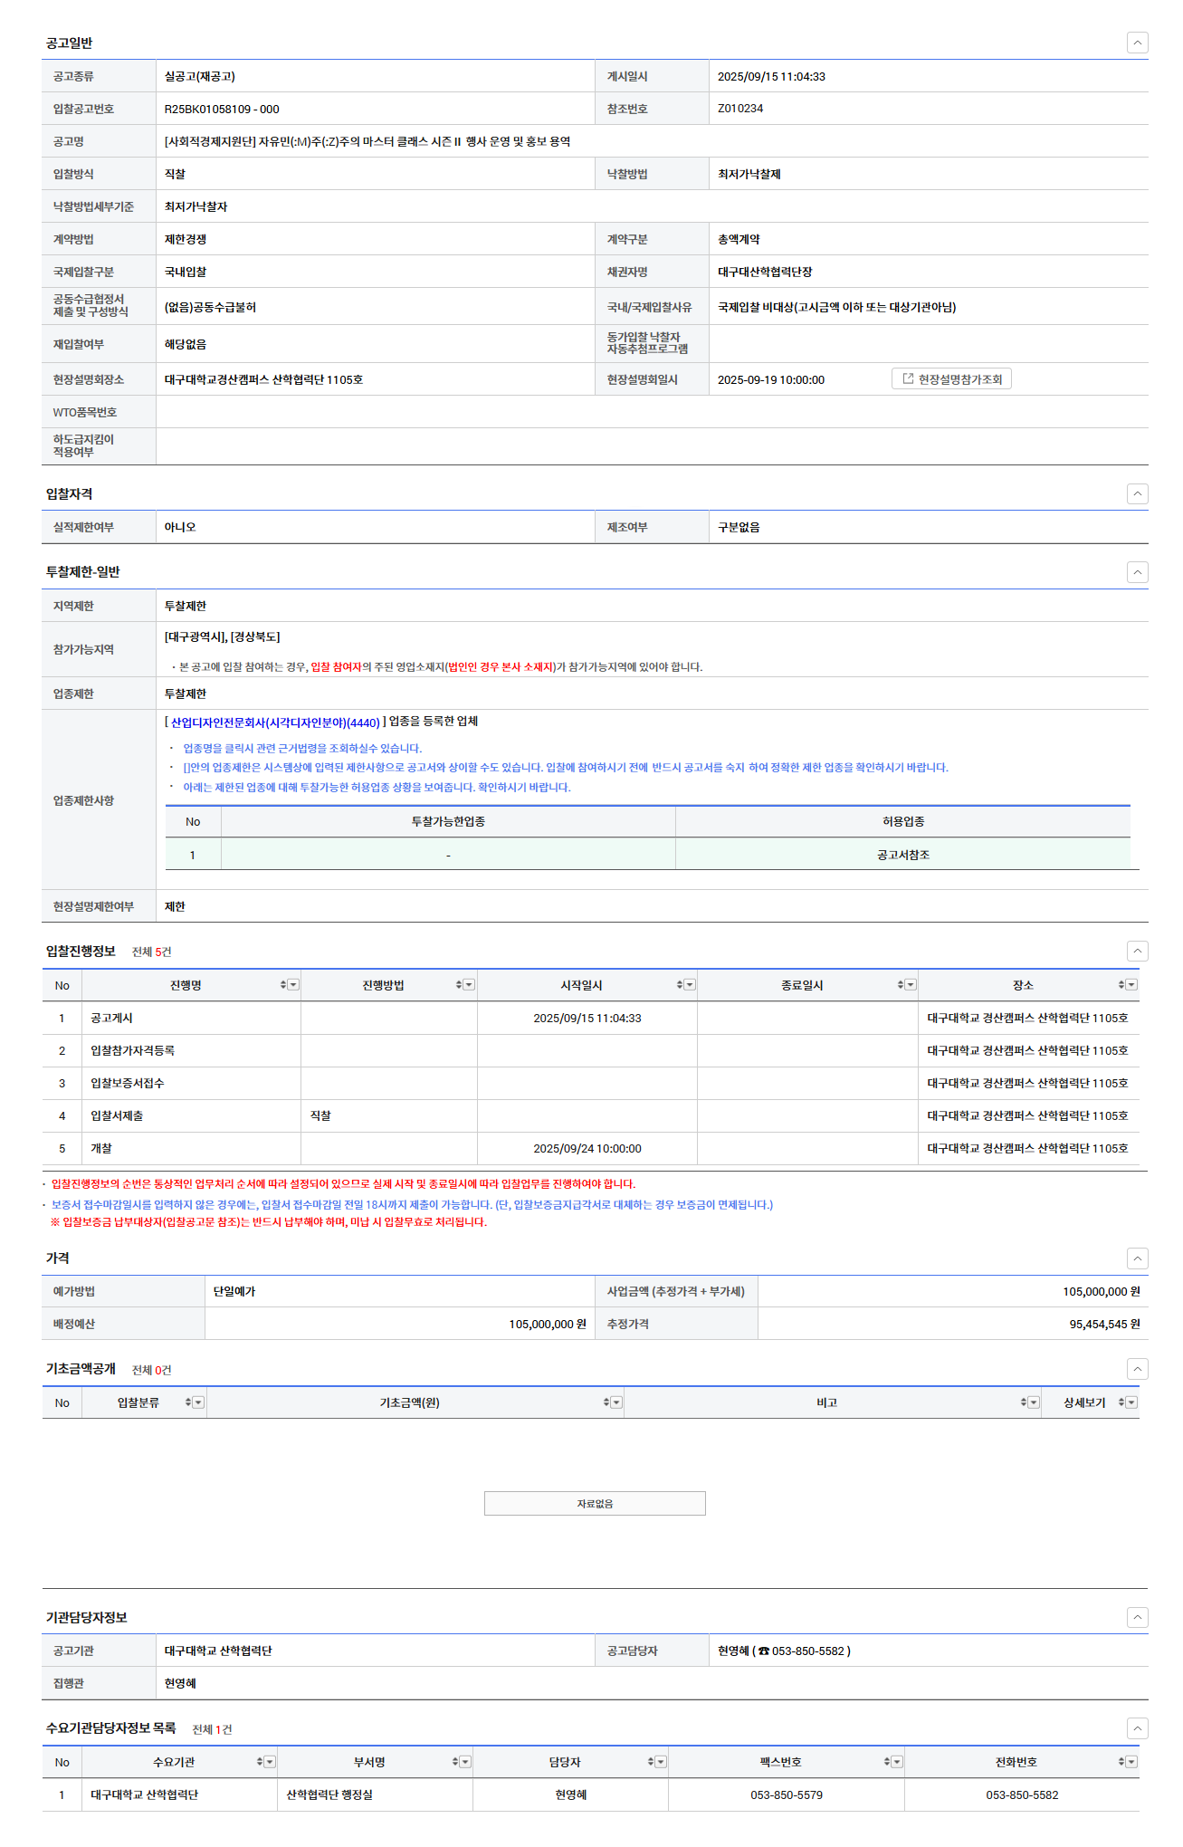Open the filter dropdown on the 장소 column

[x=1131, y=985]
